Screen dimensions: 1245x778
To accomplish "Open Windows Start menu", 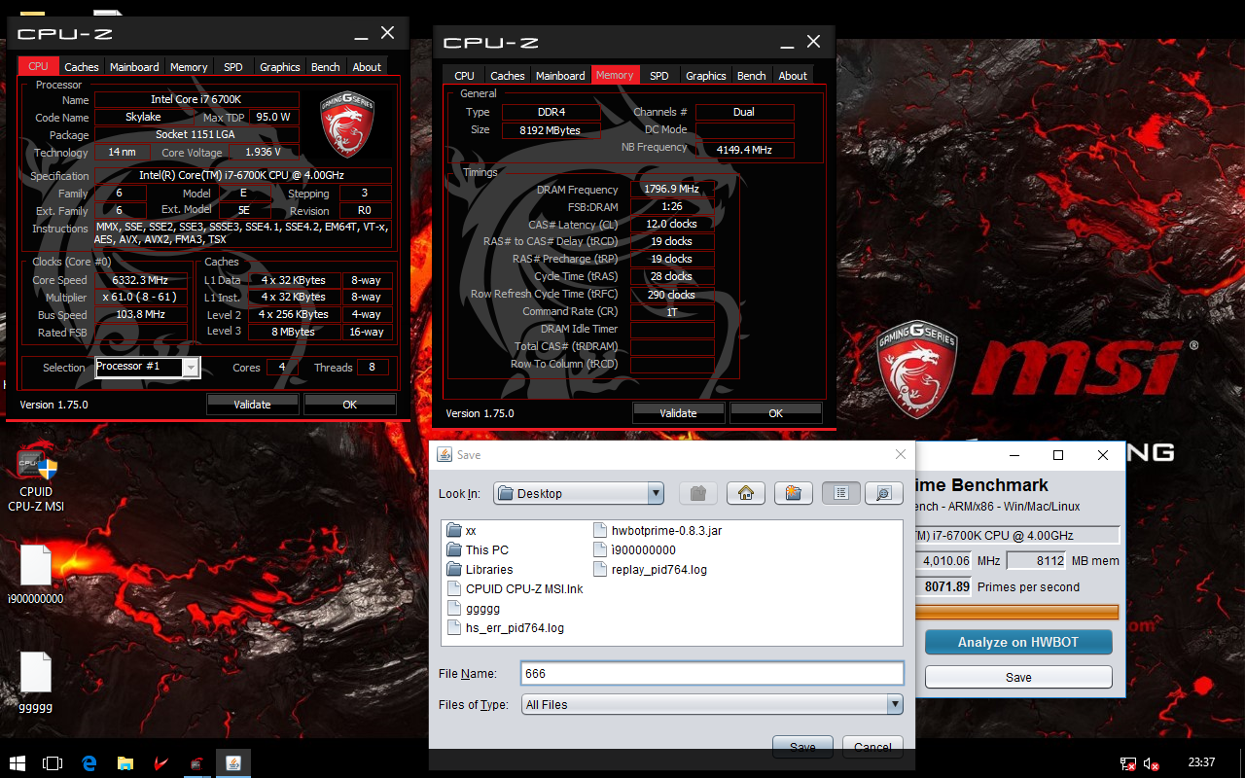I will [17, 763].
